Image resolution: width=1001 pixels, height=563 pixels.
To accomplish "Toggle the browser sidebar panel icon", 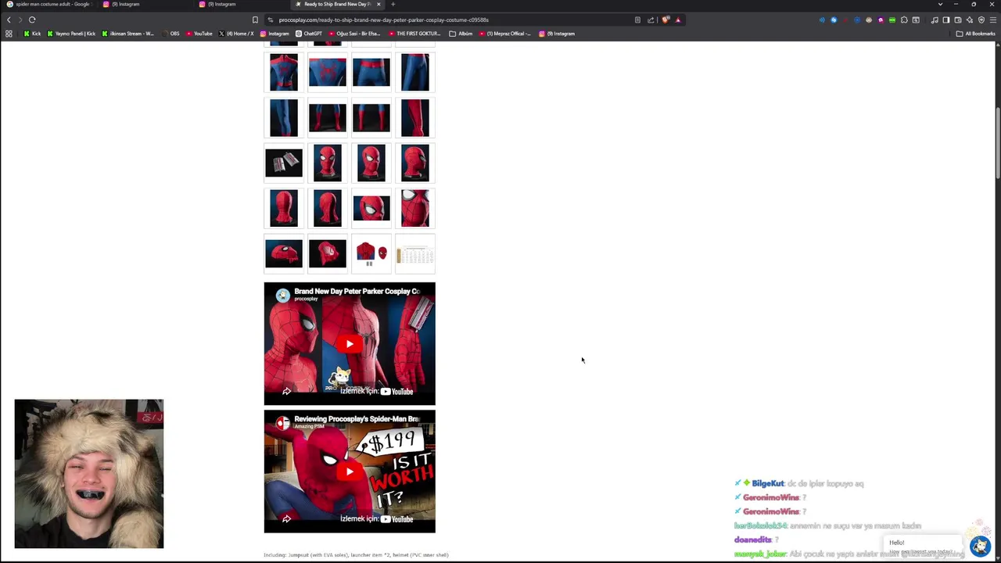I will coord(946,20).
